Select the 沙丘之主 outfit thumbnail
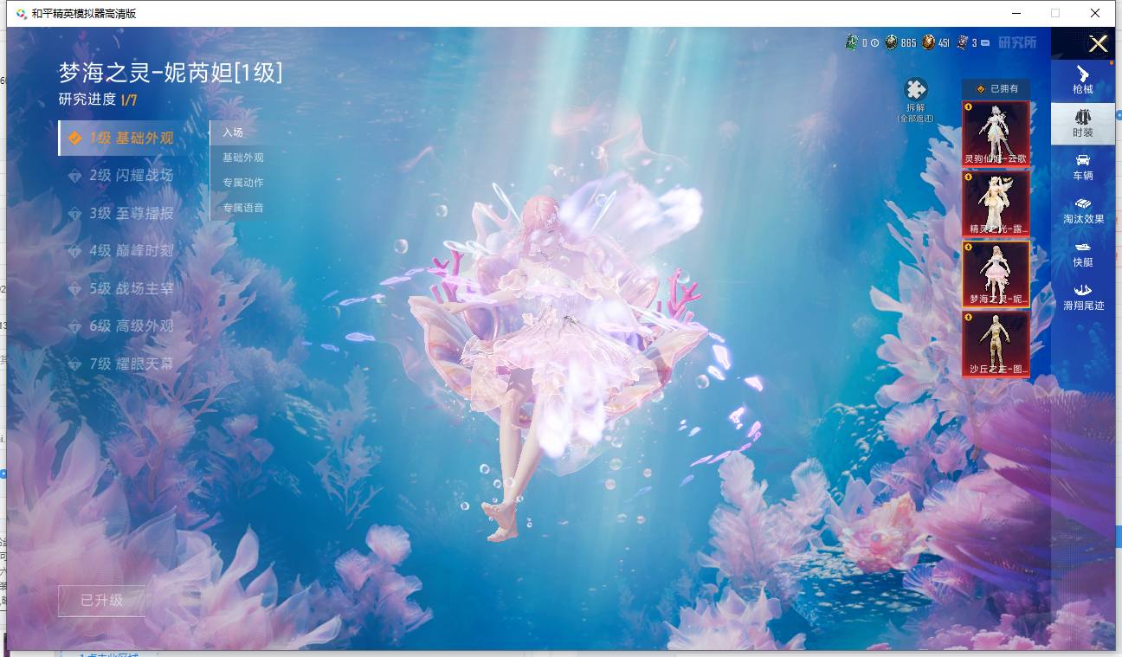This screenshot has width=1122, height=657. pos(996,345)
